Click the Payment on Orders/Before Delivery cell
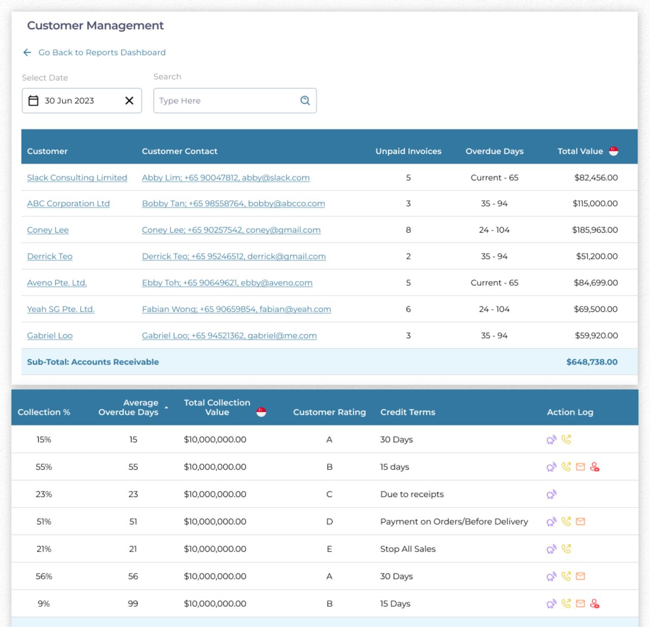The width and height of the screenshot is (650, 627). [x=454, y=521]
